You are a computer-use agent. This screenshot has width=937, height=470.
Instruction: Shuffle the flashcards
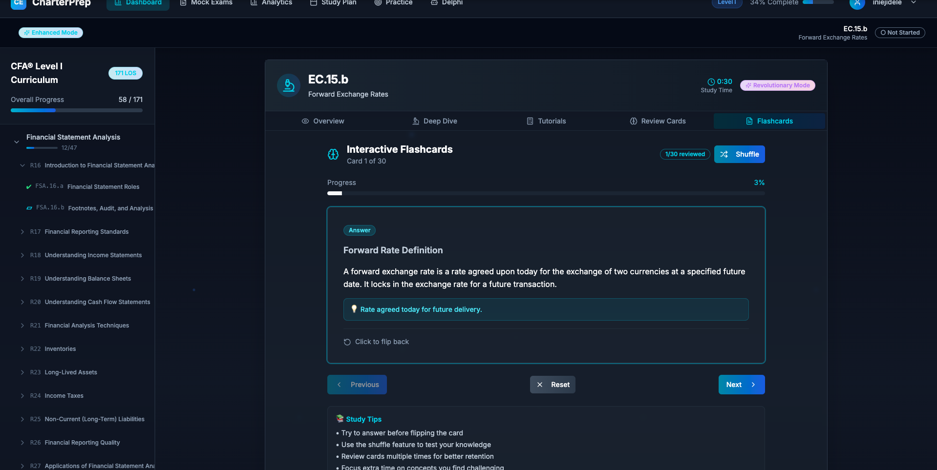point(740,154)
